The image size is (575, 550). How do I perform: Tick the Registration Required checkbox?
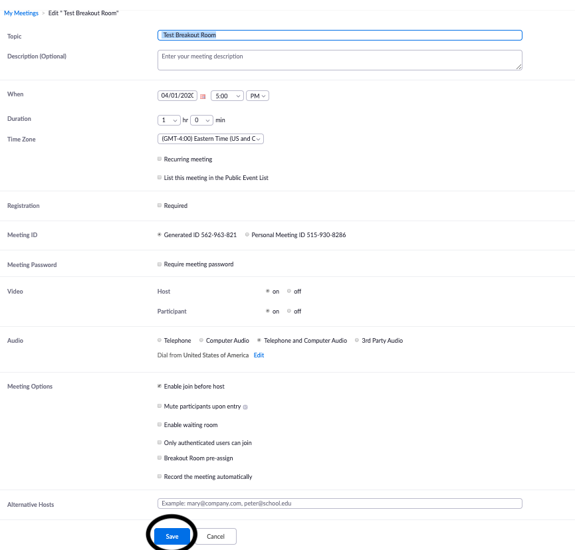(x=160, y=205)
